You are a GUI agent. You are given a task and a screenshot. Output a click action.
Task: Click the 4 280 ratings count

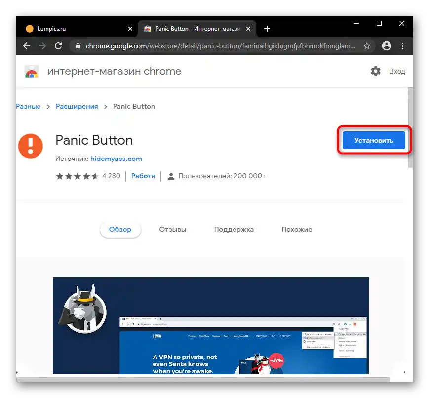click(112, 176)
